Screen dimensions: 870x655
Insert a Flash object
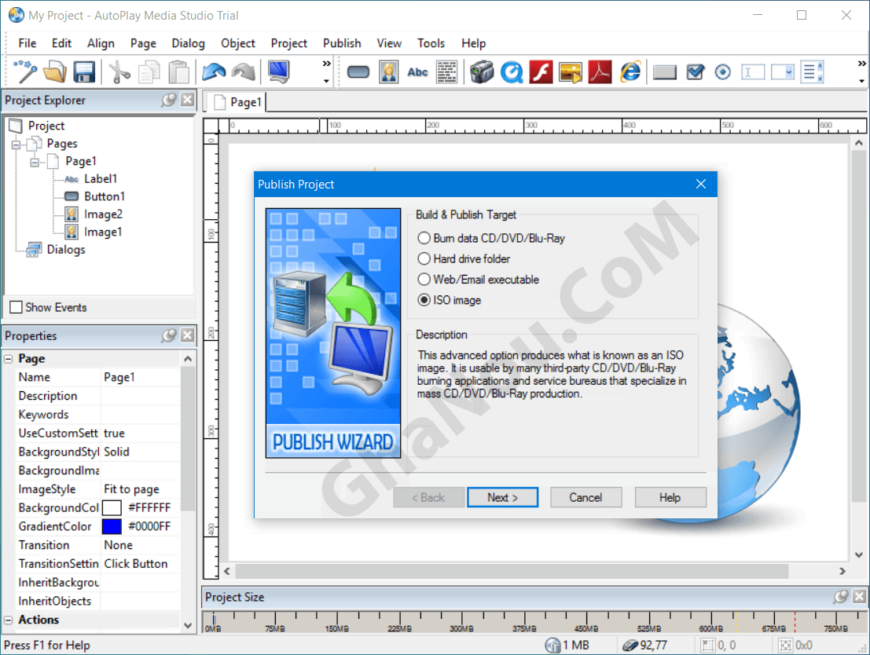pos(541,72)
